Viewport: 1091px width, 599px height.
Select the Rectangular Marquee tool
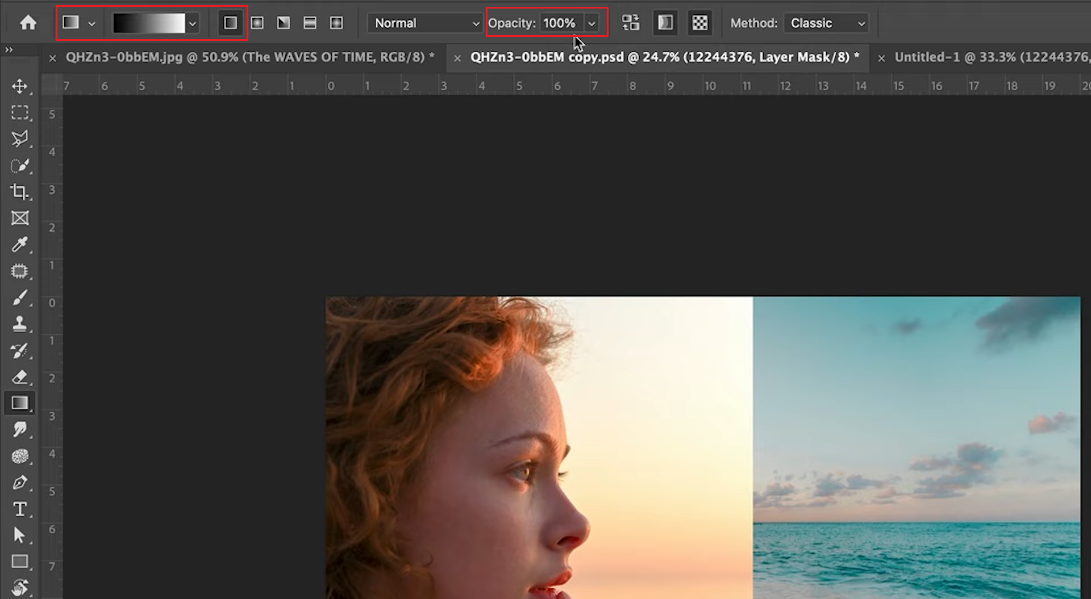(20, 112)
